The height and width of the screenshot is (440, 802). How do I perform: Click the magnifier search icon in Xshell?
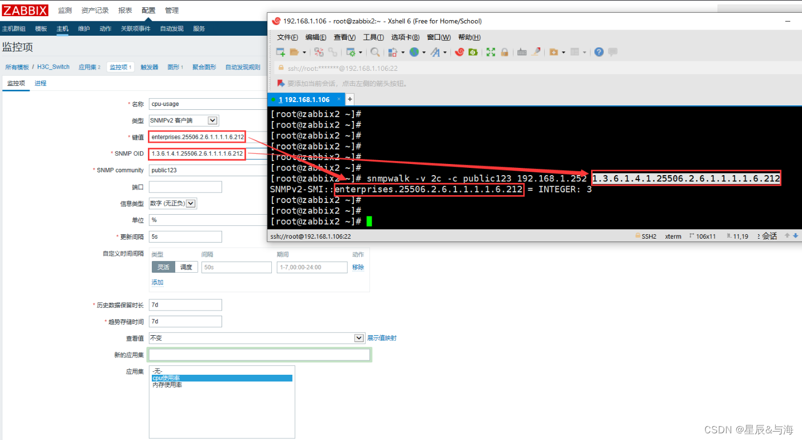[375, 52]
